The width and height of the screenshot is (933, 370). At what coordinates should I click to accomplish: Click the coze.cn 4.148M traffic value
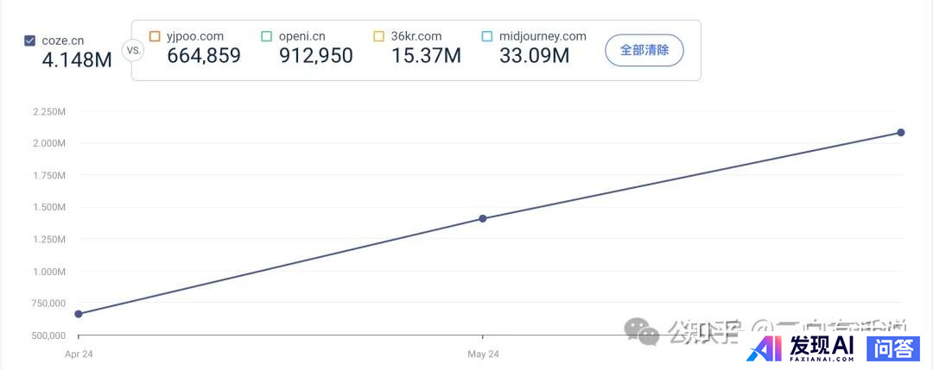pos(76,60)
